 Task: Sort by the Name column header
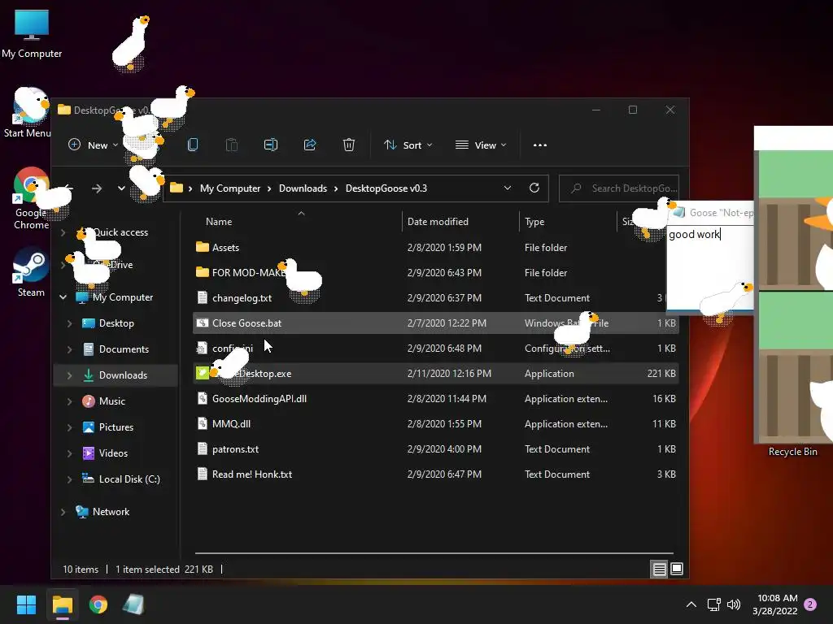tap(219, 222)
